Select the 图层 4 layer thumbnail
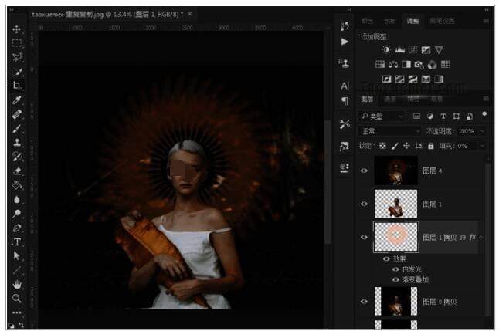The image size is (499, 331). (396, 171)
